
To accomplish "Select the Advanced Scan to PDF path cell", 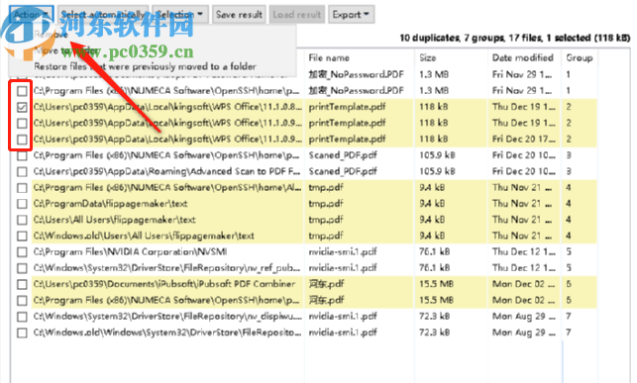I will [x=167, y=171].
